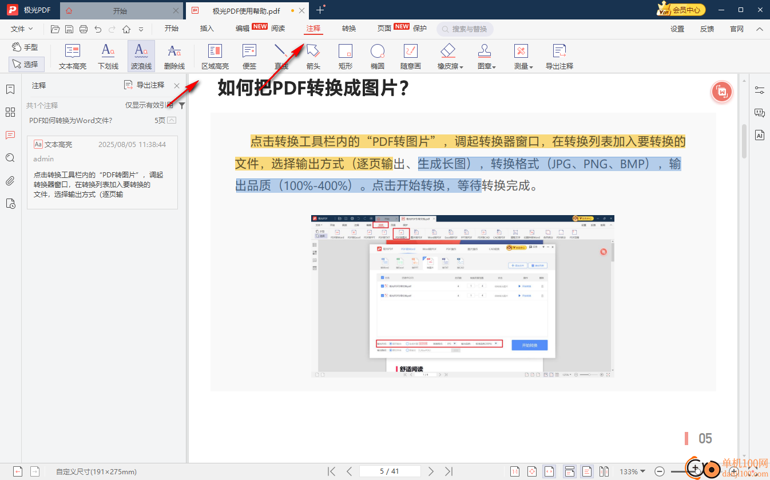This screenshot has width=770, height=480.
Task: Switch to the 开始 ribbon tab
Action: point(172,29)
